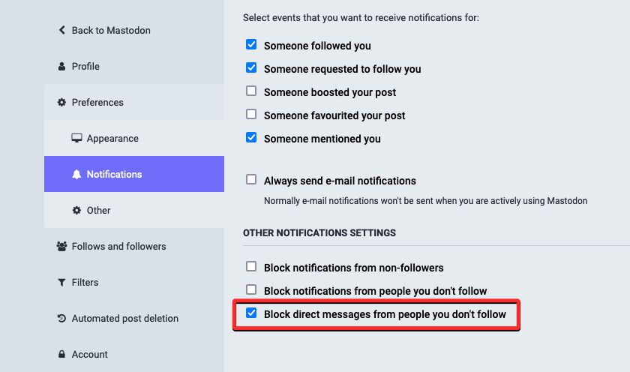This screenshot has width=630, height=372.
Task: Click the Account padlock icon
Action: [61, 355]
